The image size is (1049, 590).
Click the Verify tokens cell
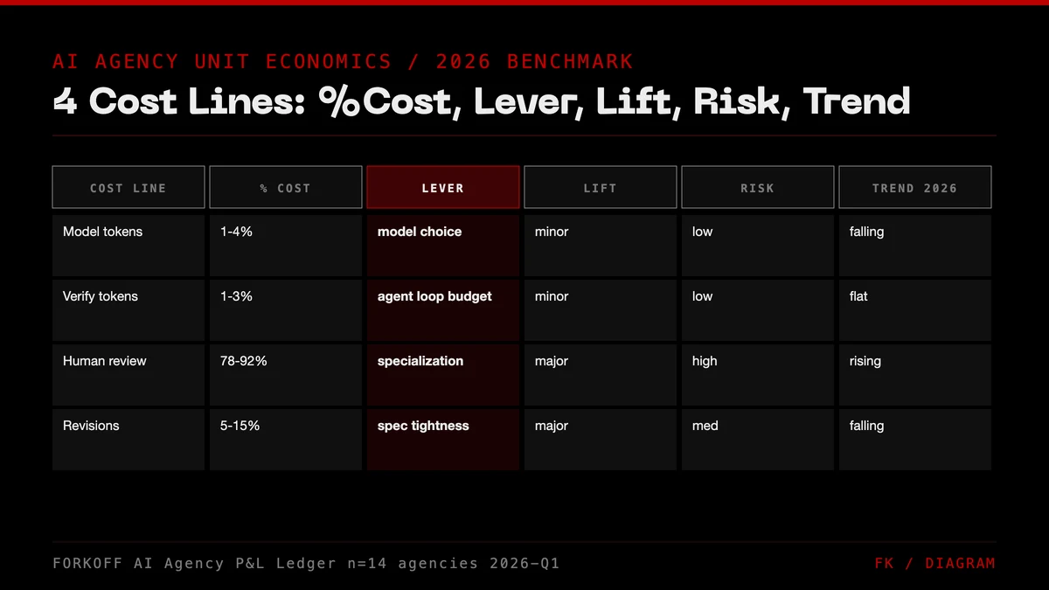(129, 310)
